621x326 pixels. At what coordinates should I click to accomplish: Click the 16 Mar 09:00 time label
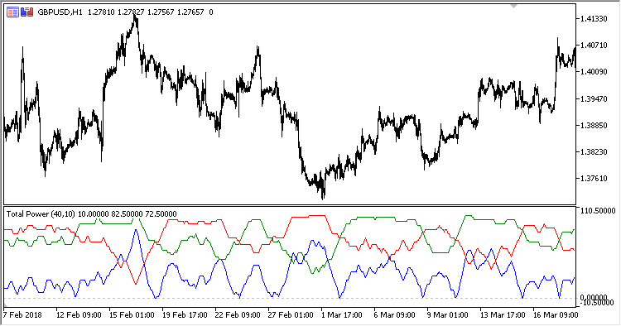click(x=556, y=315)
